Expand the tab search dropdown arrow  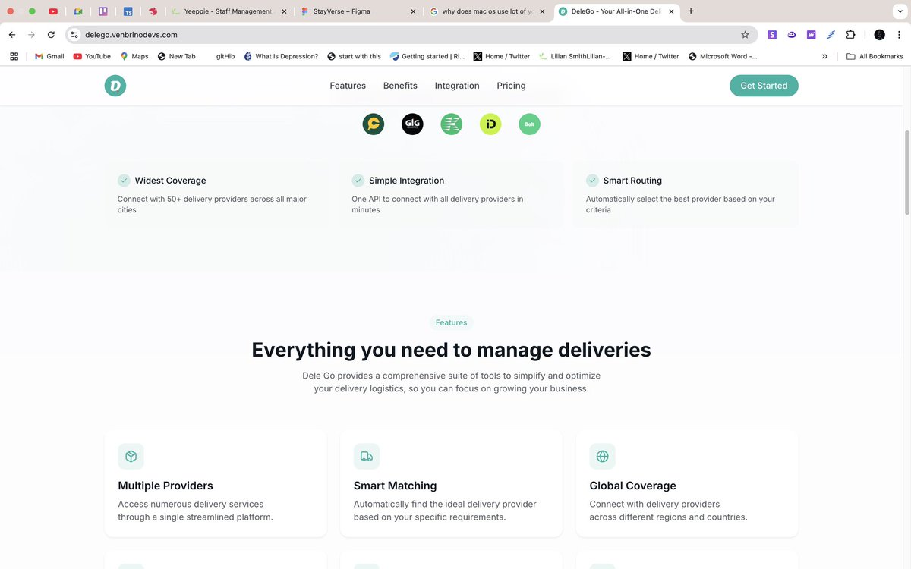[x=900, y=11]
